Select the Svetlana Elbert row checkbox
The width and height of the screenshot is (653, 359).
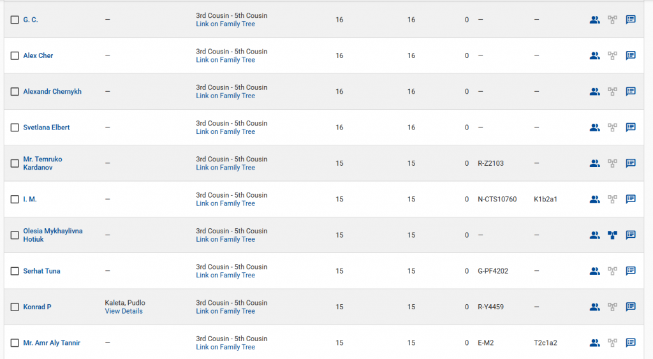[15, 128]
